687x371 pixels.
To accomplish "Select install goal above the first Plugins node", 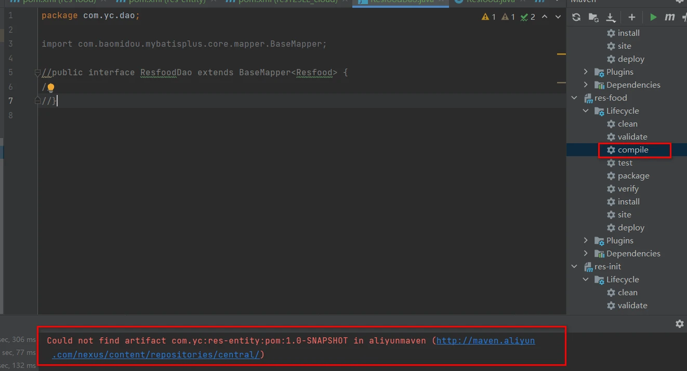I will click(x=628, y=33).
